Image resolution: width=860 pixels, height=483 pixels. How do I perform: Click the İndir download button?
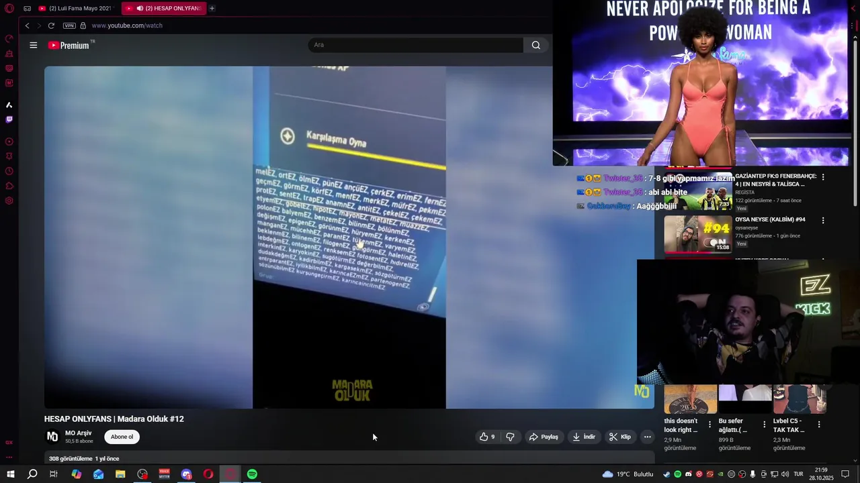click(583, 437)
